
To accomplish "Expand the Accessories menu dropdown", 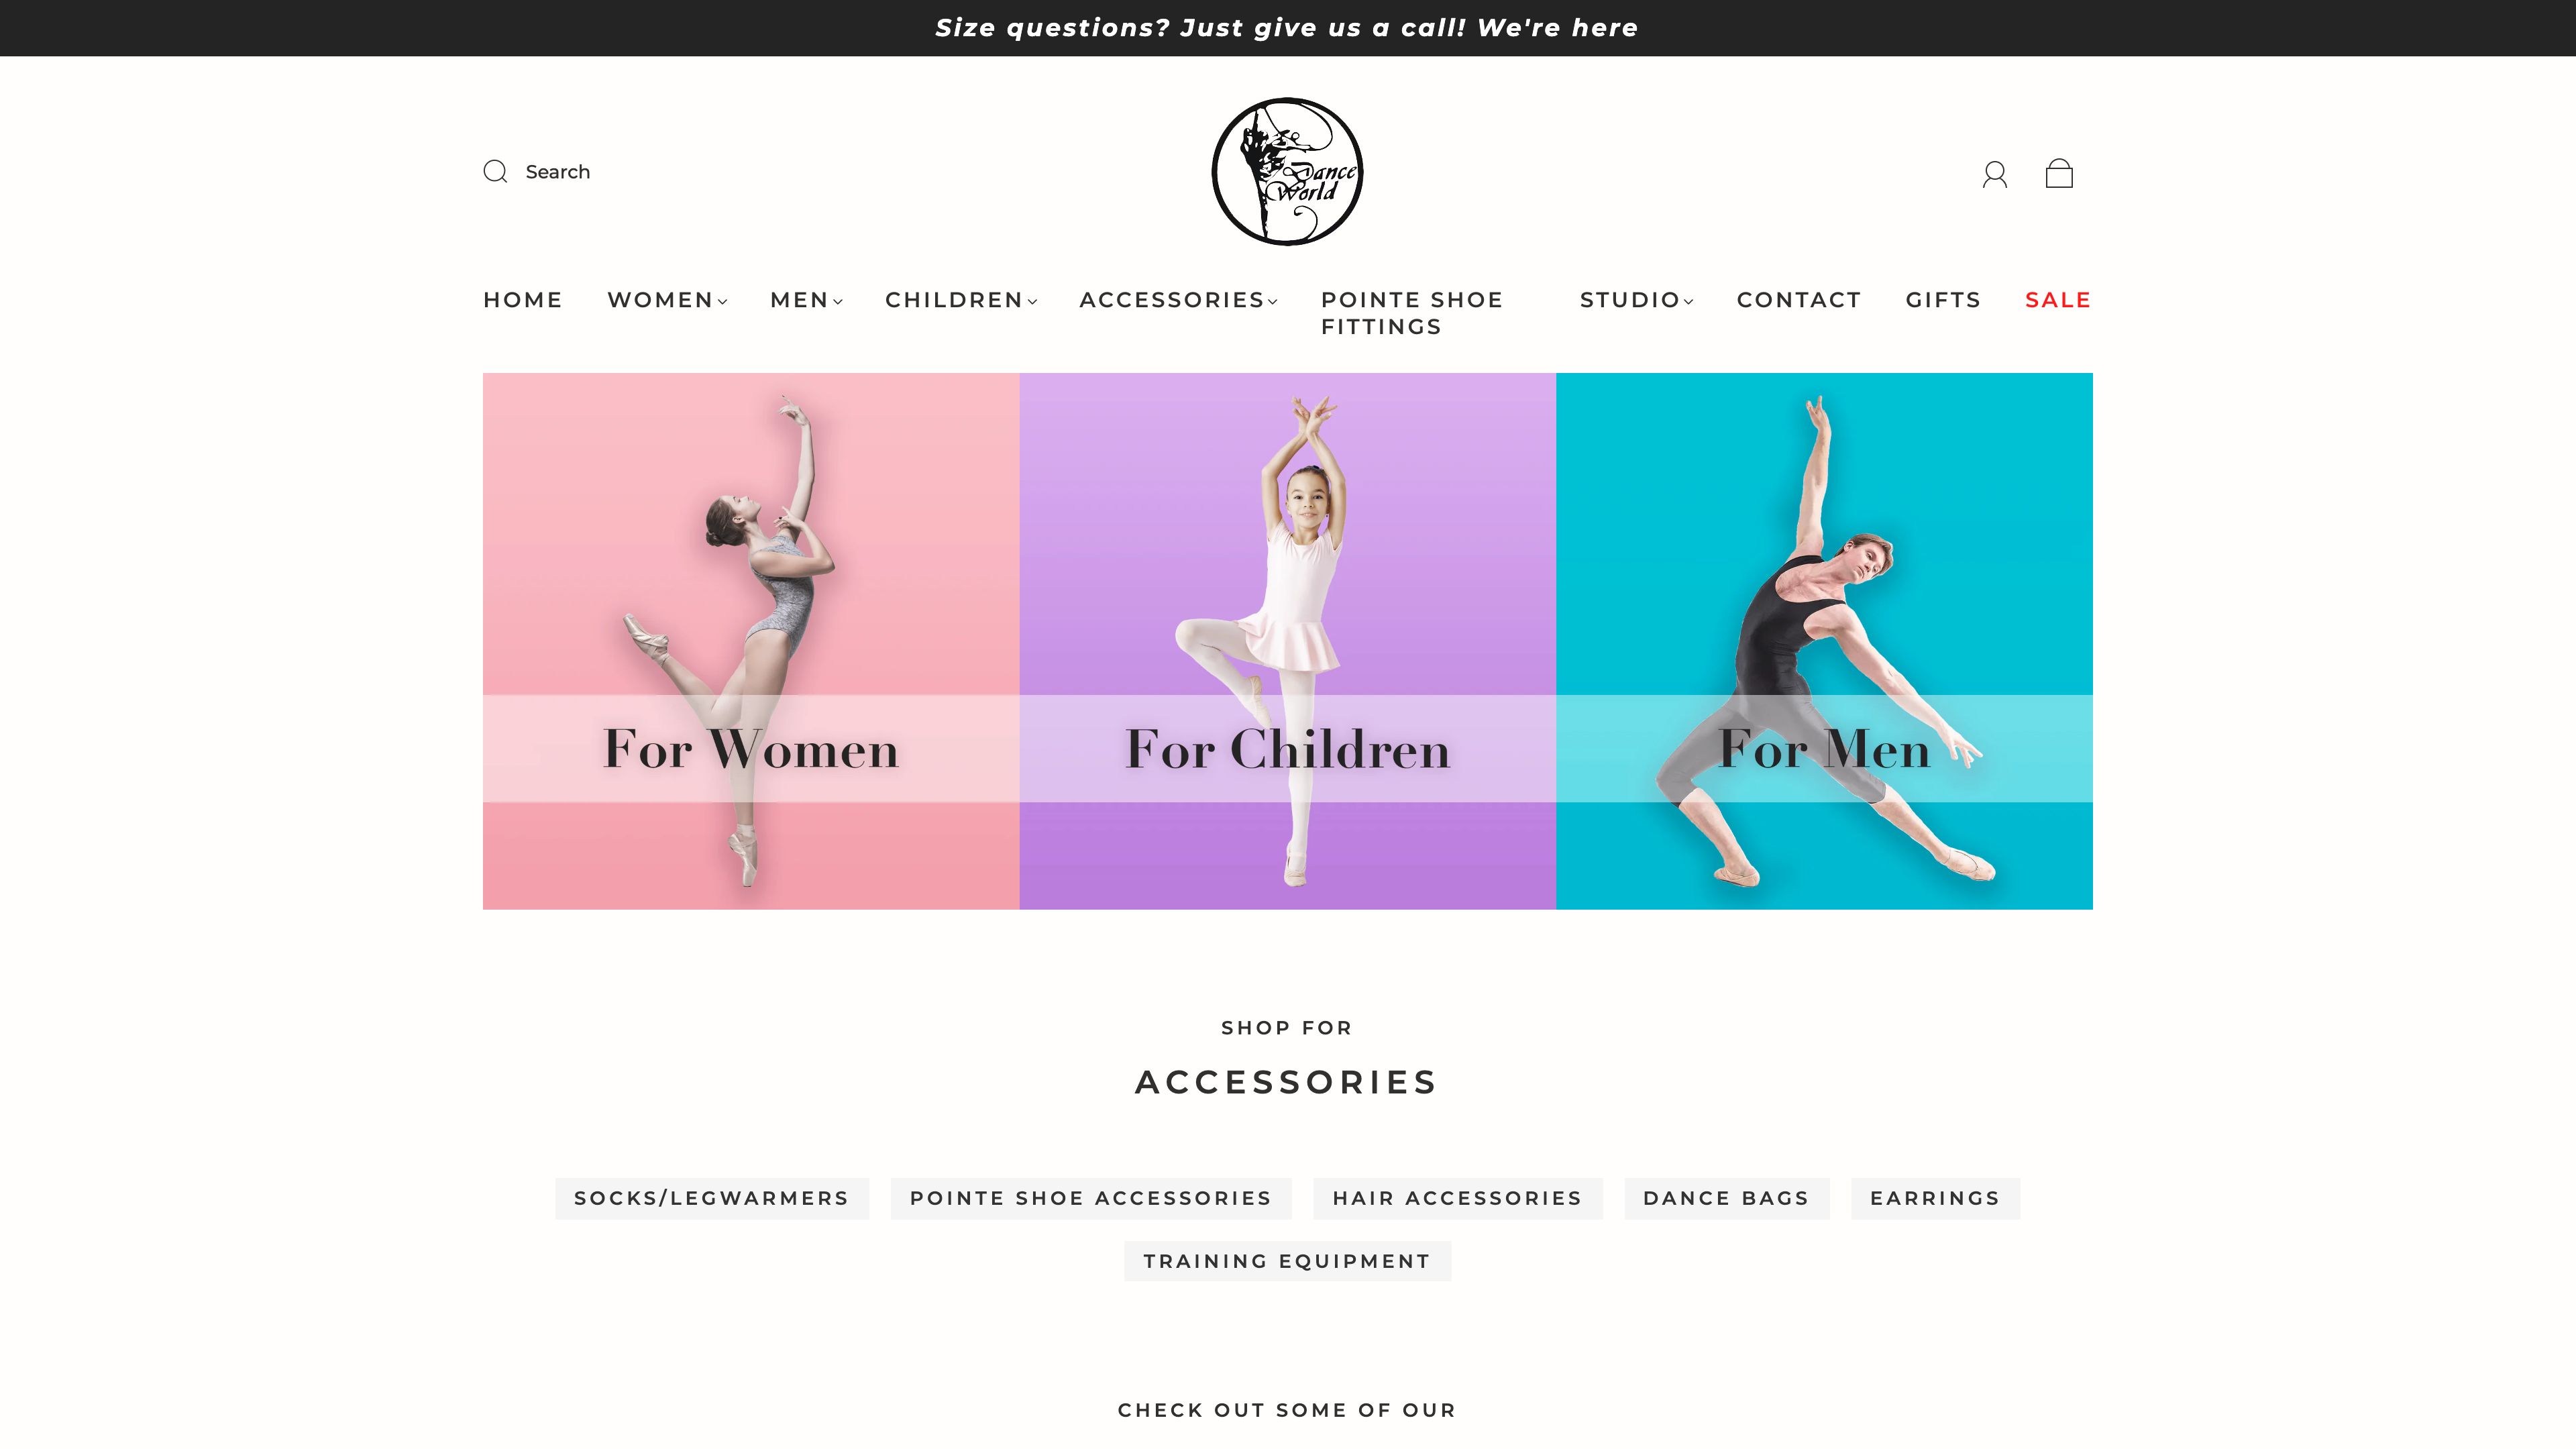I will click(x=1178, y=300).
